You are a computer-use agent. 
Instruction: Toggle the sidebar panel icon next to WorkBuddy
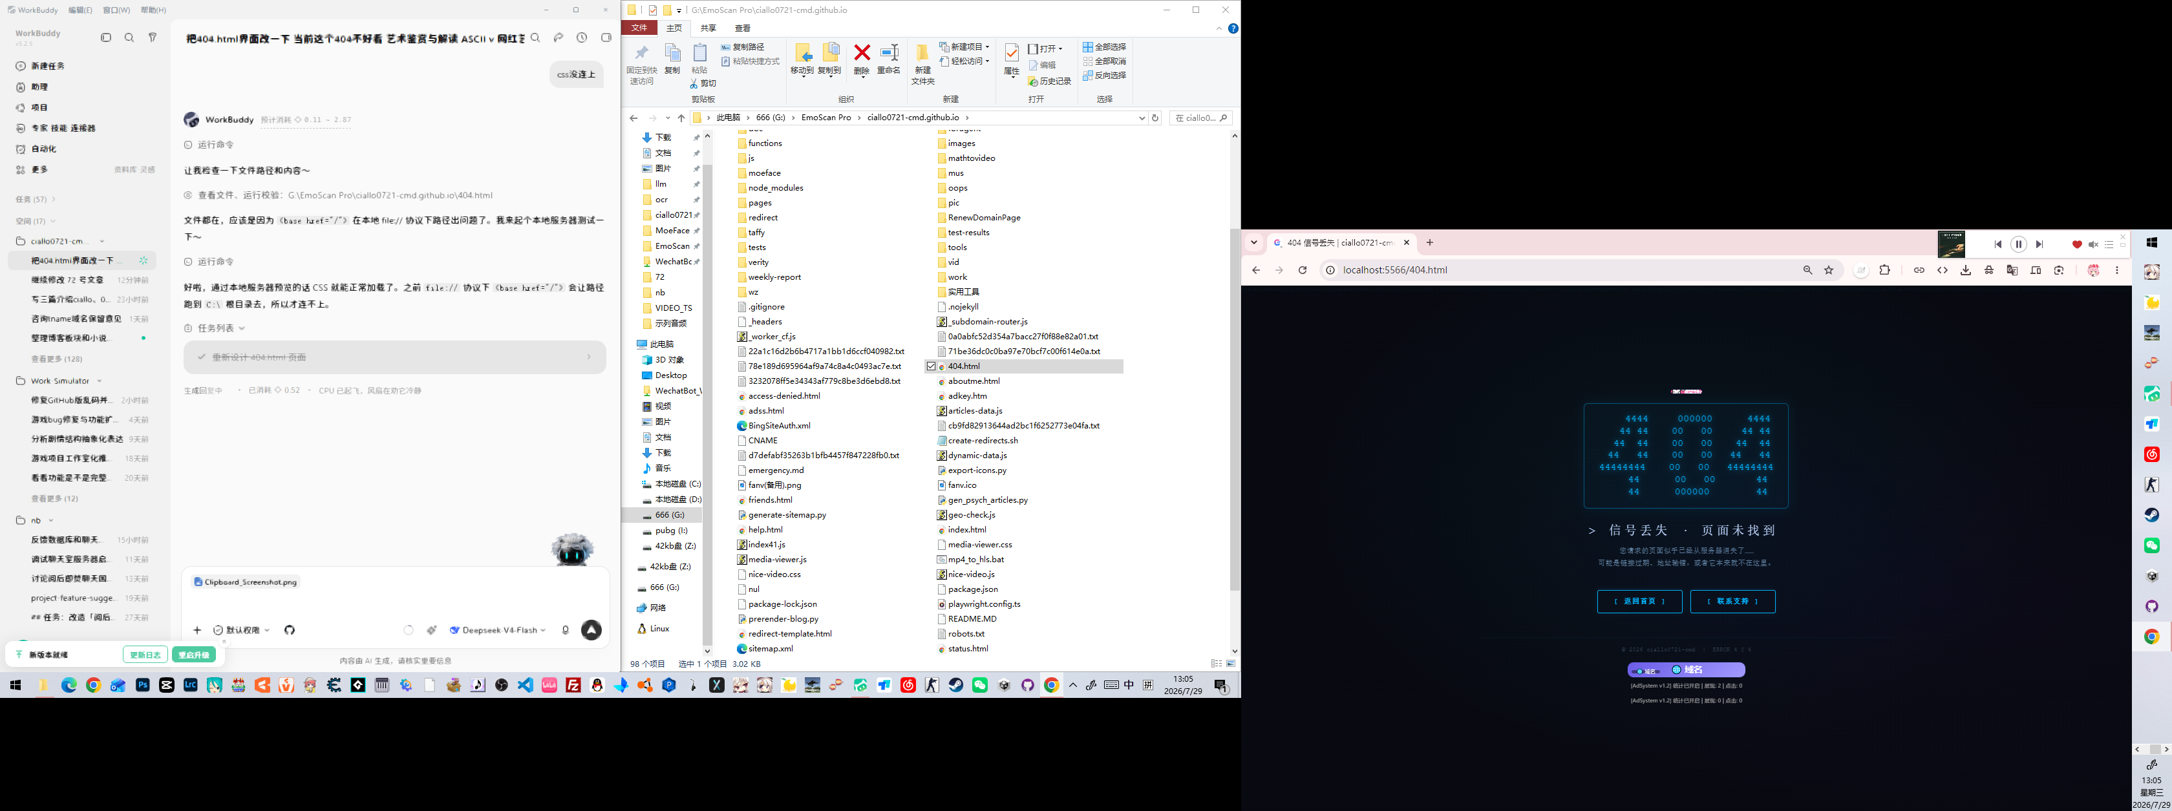pos(106,37)
